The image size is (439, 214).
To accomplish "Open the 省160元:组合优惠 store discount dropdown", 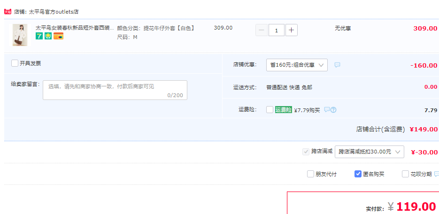I will 297,65.
